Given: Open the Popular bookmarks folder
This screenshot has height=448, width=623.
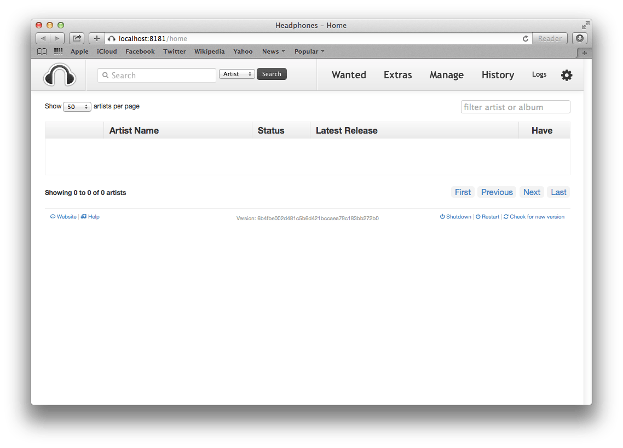Looking at the screenshot, I should [x=309, y=51].
